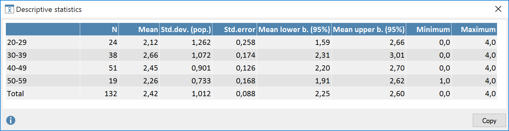This screenshot has width=509, height=131.
Task: Click the 50-59 row label
Action: (x=17, y=81)
